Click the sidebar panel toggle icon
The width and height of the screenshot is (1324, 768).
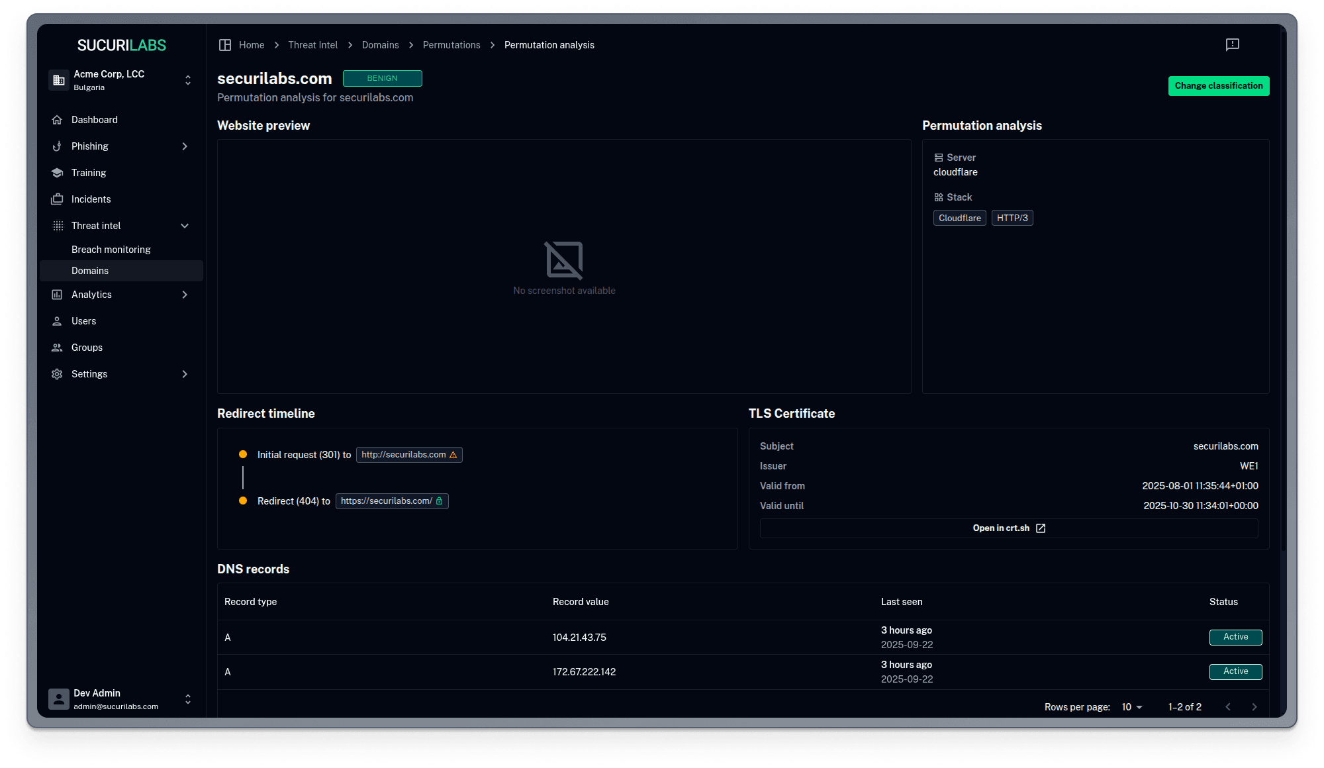pos(225,45)
